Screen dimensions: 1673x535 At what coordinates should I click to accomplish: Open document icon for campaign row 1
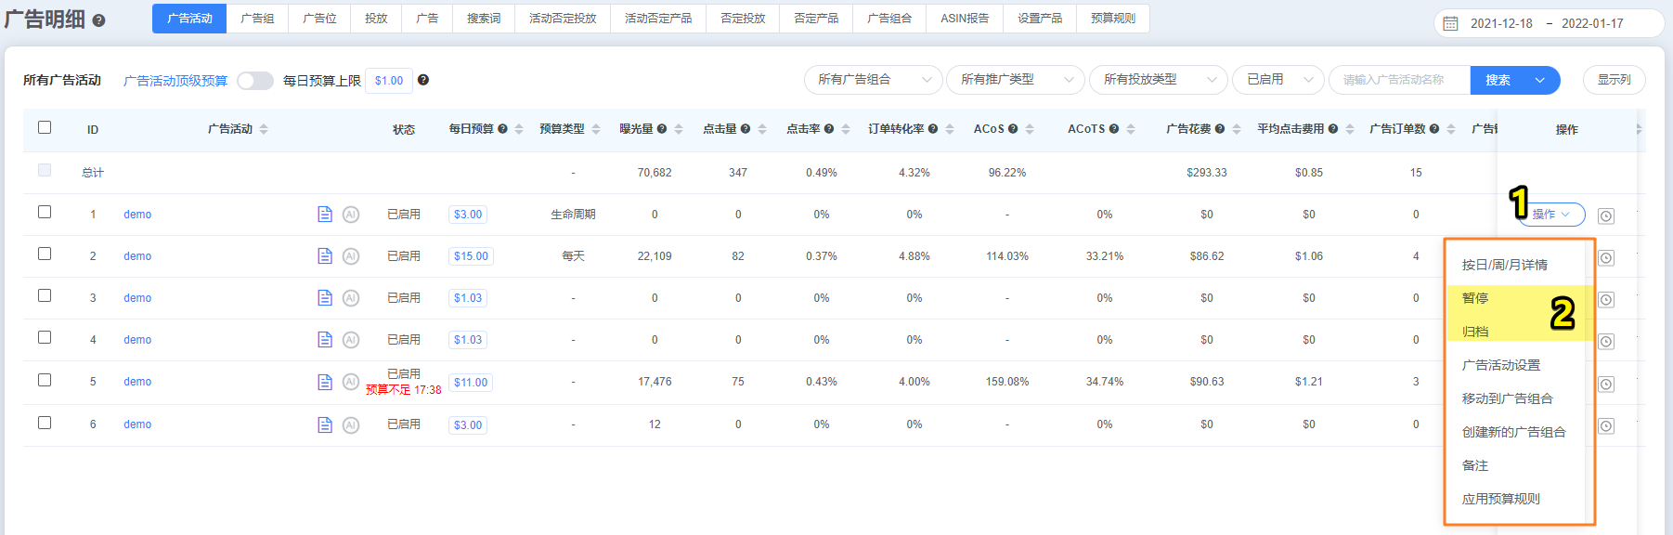tap(325, 215)
